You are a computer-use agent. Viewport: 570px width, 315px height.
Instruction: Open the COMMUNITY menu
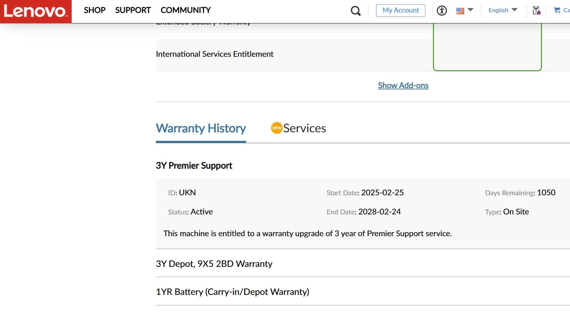pos(186,10)
